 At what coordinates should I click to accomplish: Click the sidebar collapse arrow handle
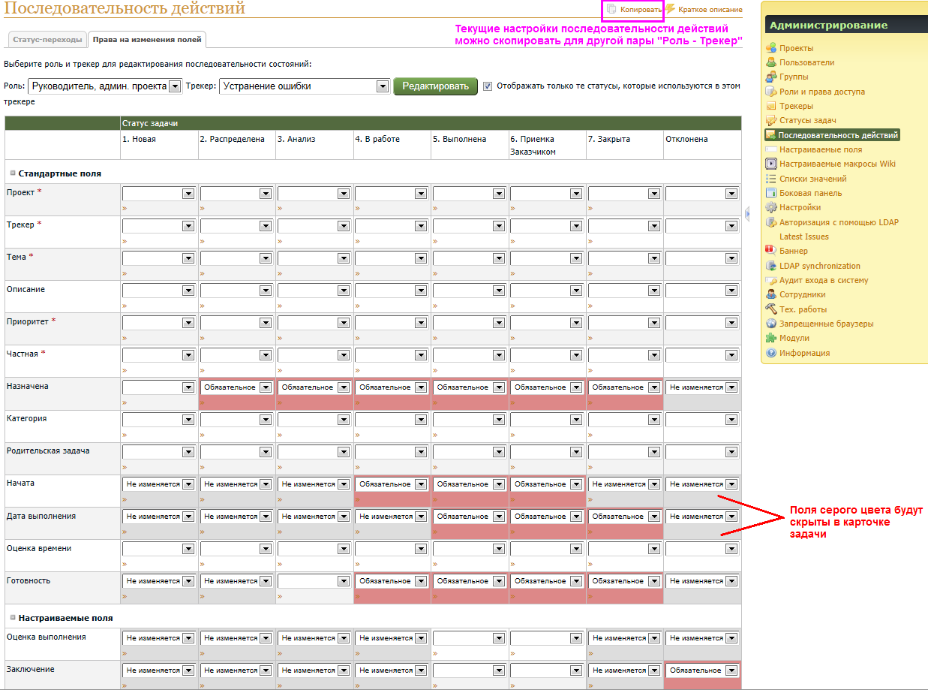pos(748,214)
